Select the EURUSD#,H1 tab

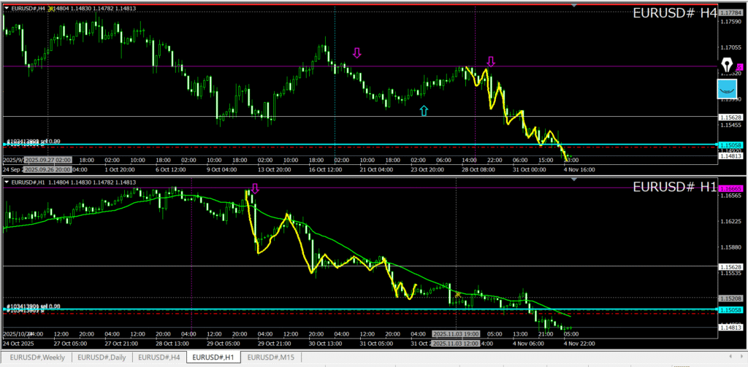coord(214,357)
